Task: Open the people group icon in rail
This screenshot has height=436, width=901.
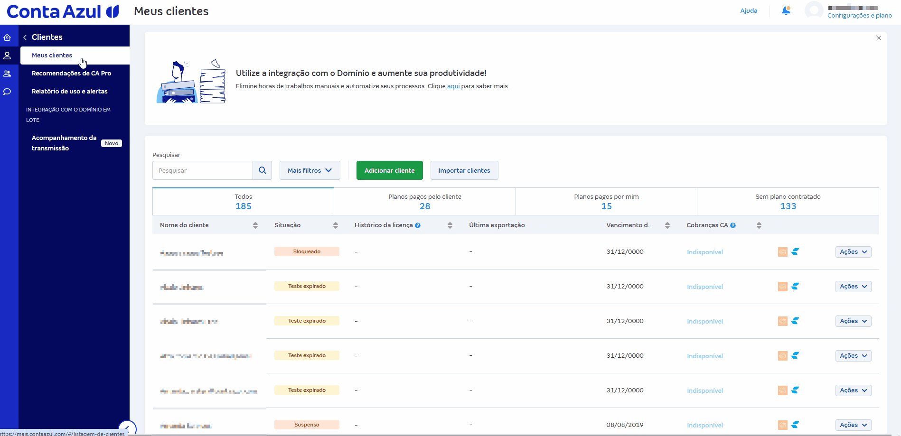Action: point(7,74)
